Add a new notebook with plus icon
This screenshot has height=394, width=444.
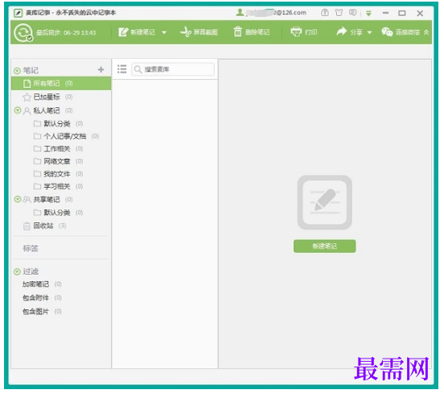pos(101,69)
